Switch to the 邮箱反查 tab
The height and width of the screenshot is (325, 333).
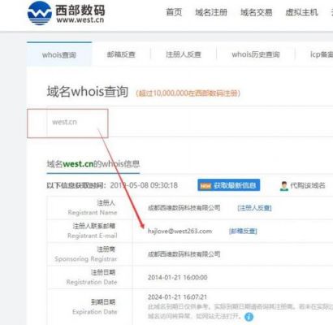click(121, 54)
